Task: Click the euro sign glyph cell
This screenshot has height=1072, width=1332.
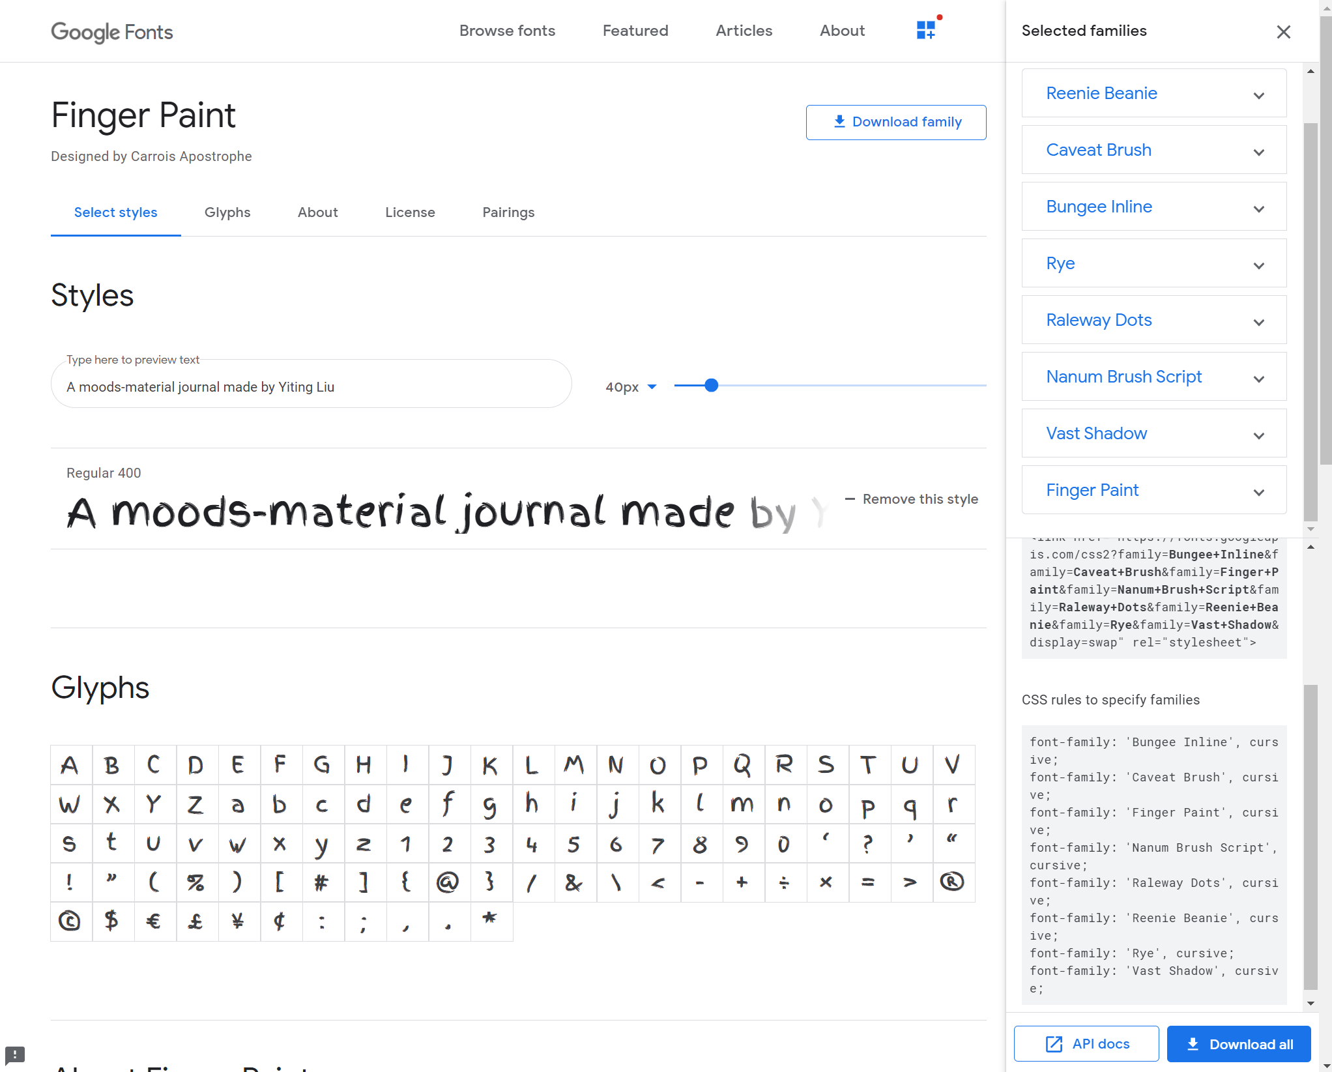Action: click(154, 921)
